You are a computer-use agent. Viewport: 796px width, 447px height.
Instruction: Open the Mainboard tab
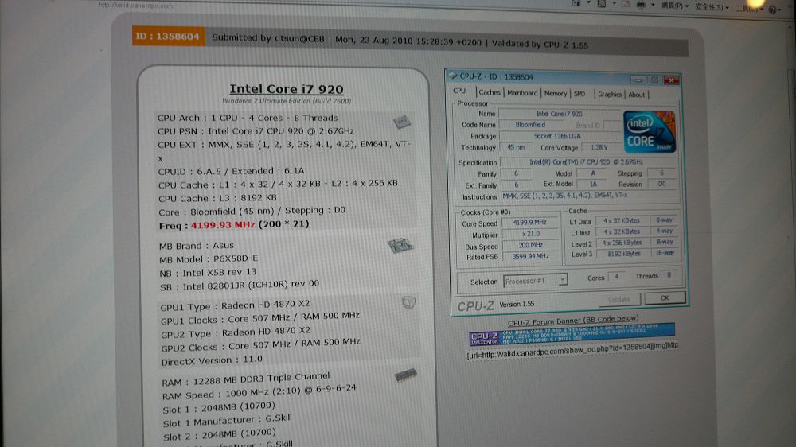pyautogui.click(x=522, y=93)
